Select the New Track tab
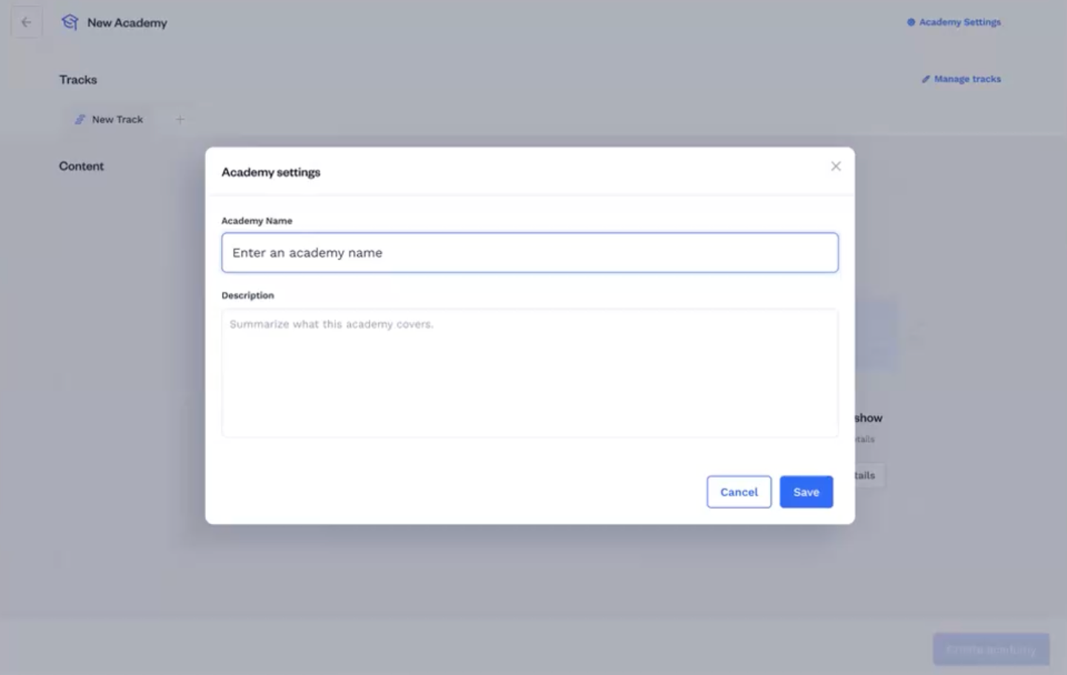The image size is (1067, 675). (x=116, y=119)
